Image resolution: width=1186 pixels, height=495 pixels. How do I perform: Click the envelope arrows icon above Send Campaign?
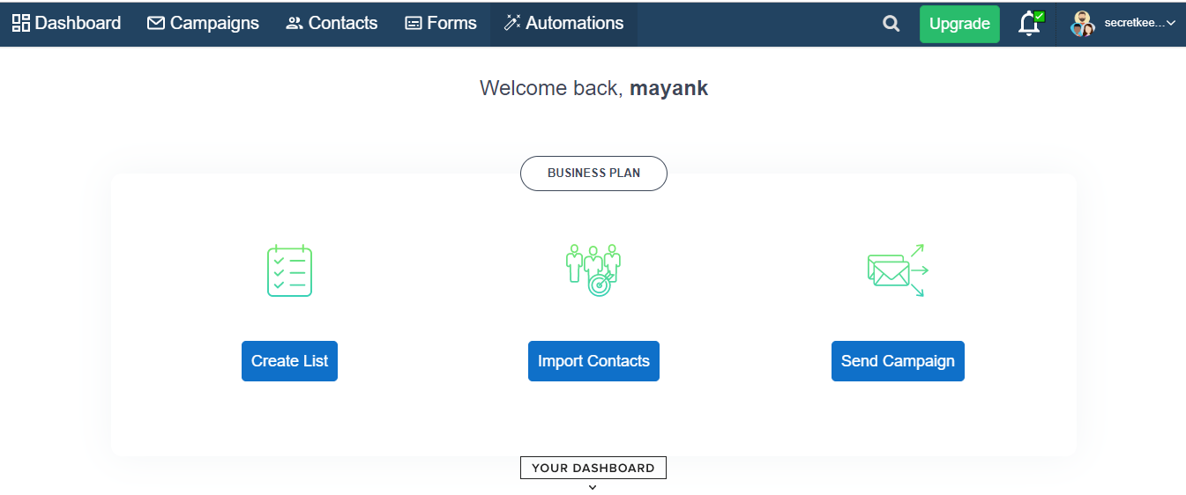[x=898, y=270]
